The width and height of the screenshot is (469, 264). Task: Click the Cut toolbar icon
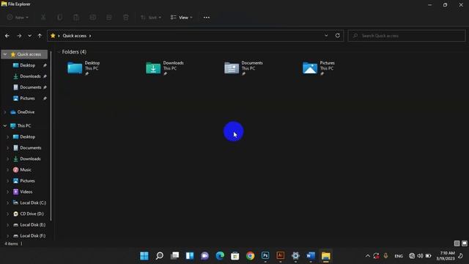click(43, 18)
